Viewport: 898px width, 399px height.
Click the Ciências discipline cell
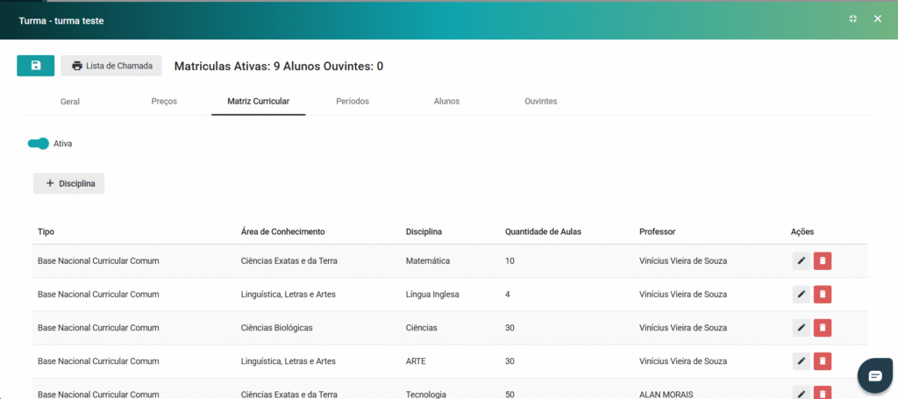(x=422, y=328)
